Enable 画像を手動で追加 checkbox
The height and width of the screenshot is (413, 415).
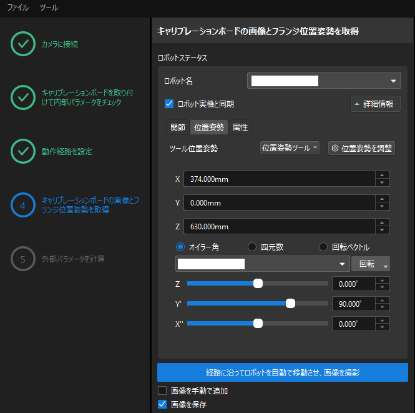(x=163, y=391)
